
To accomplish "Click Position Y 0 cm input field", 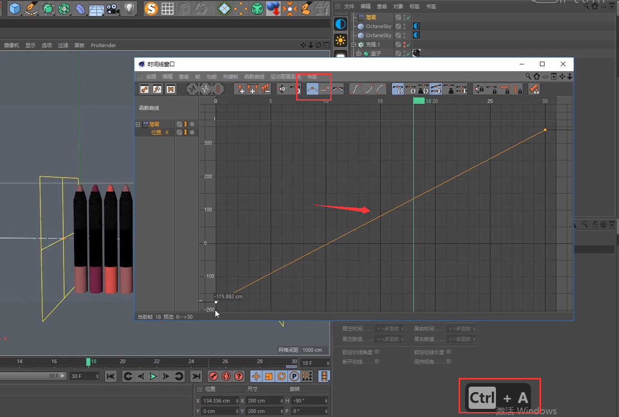I will point(220,411).
